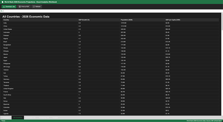
Task: Select the Russia country cell
Action: tap(40, 48)
